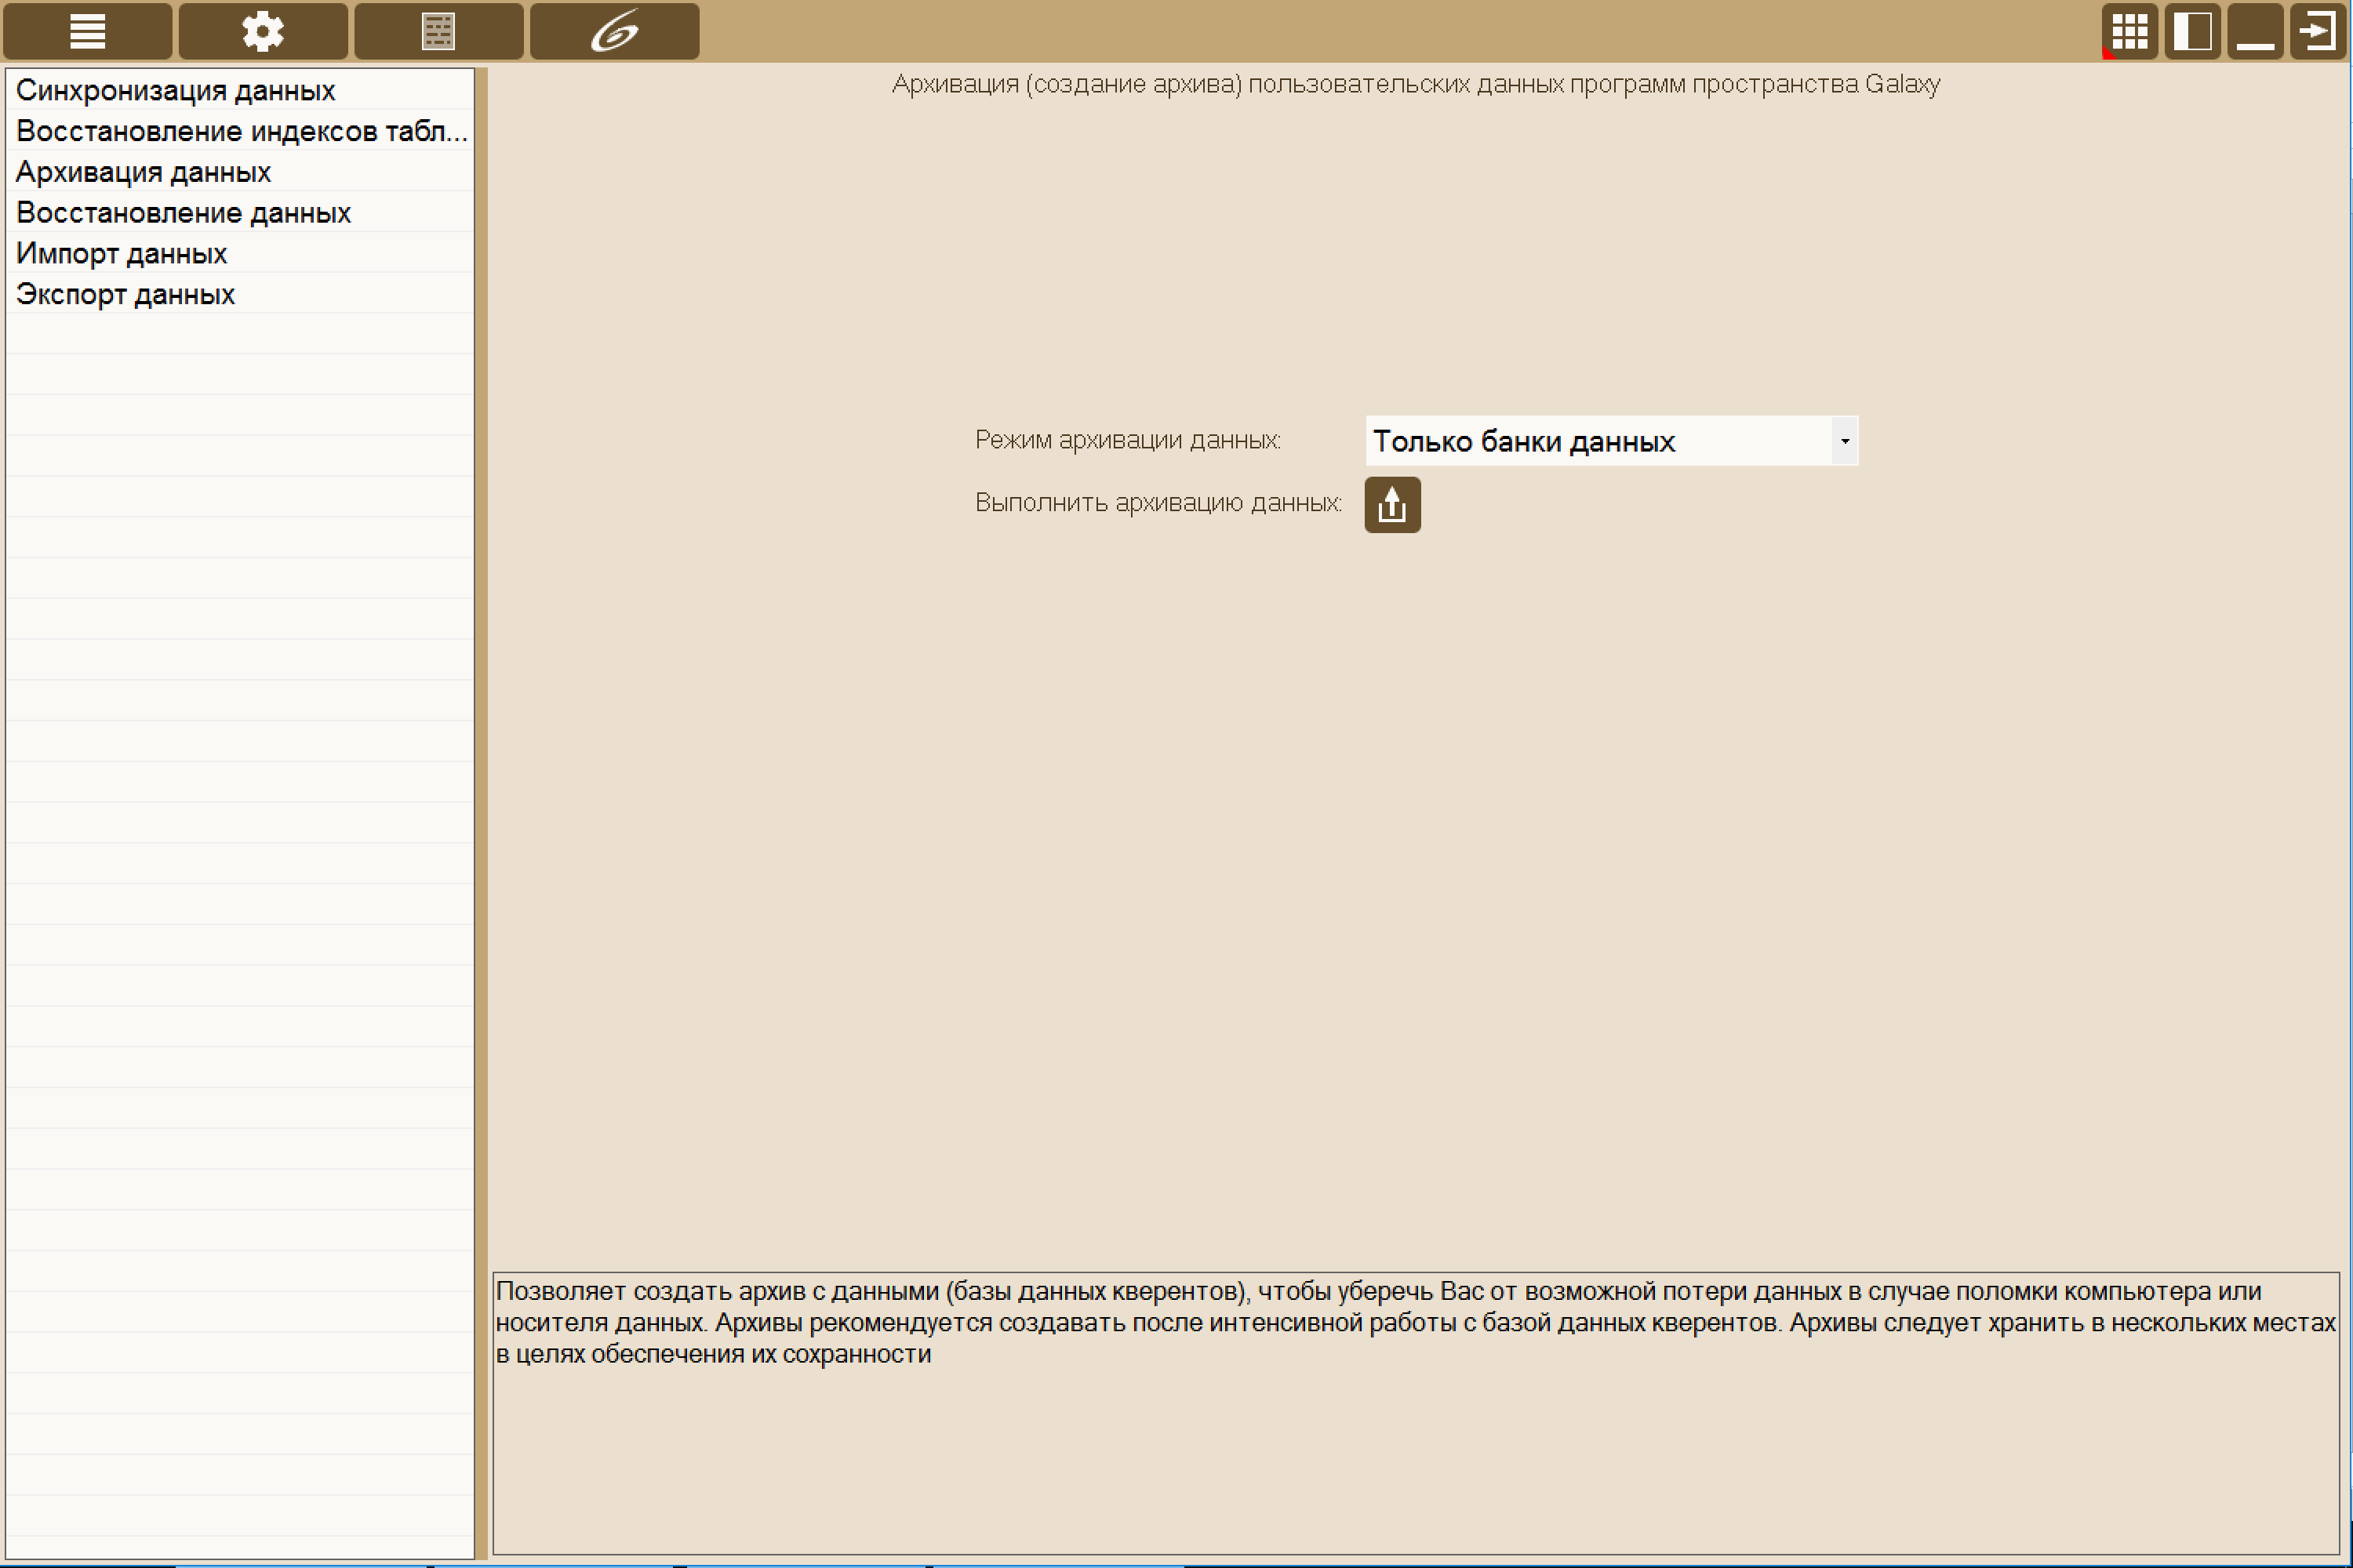Click the Galaxy swirl logo button

coord(614,31)
